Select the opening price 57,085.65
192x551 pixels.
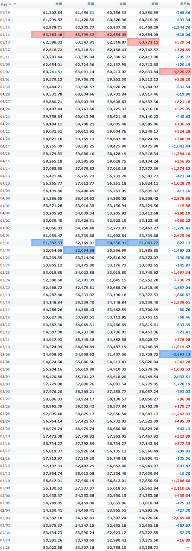coord(53,168)
